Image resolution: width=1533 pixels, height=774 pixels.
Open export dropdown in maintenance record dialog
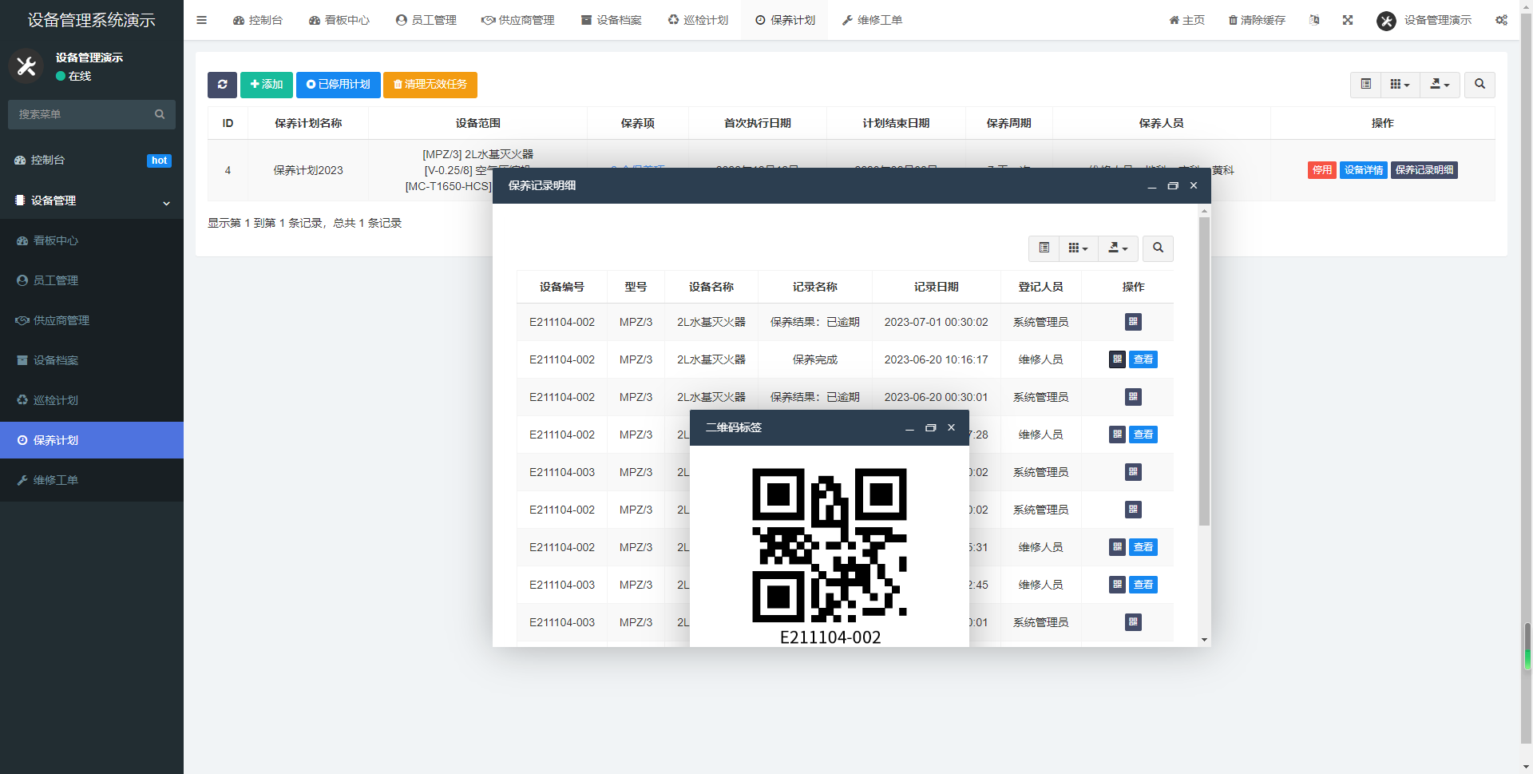tap(1119, 248)
